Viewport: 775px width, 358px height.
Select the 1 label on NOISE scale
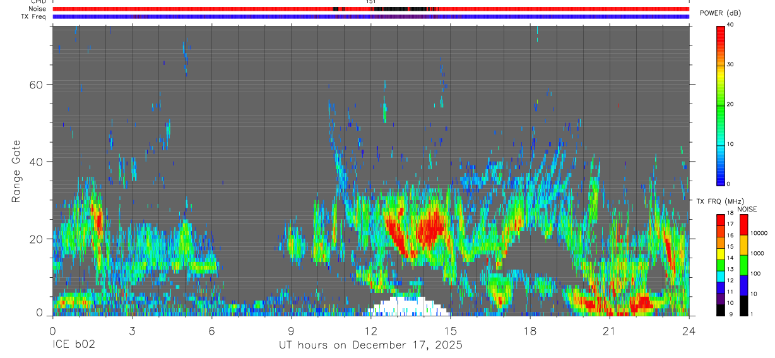pos(752,314)
